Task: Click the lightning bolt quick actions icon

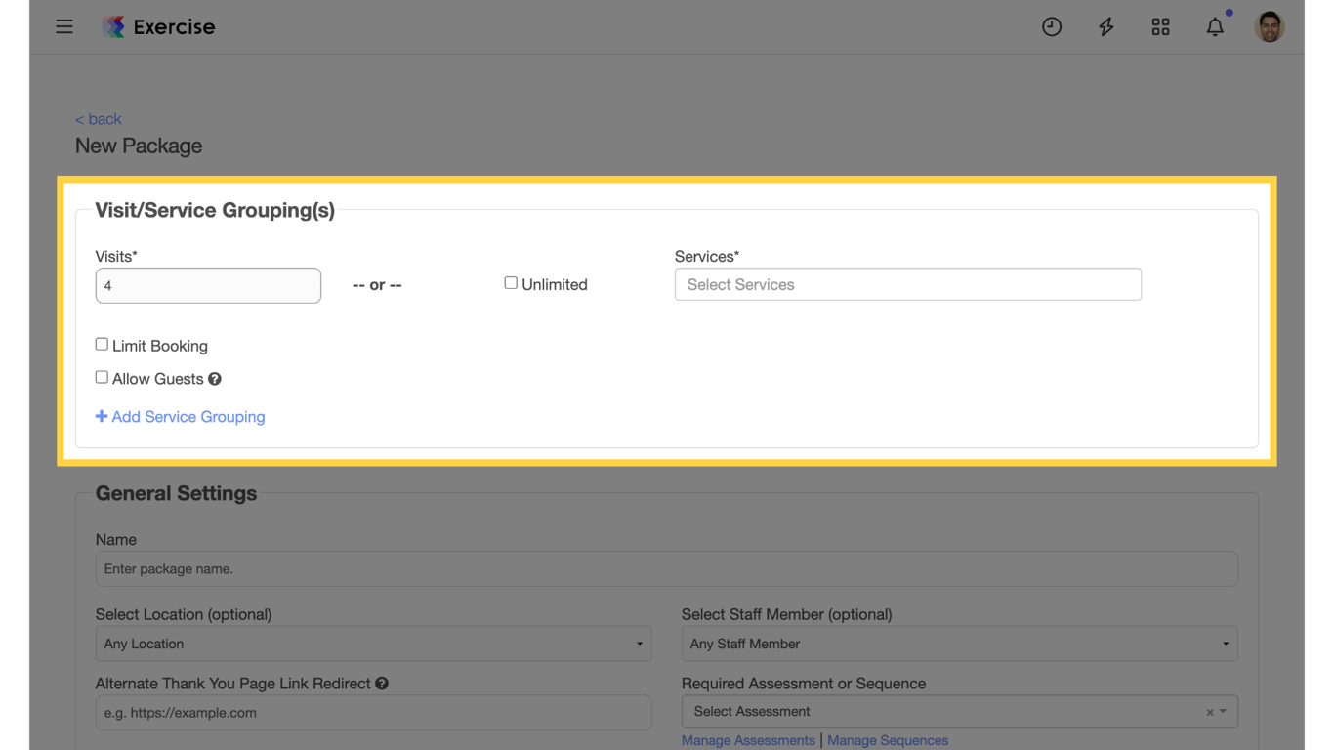Action: [1105, 27]
